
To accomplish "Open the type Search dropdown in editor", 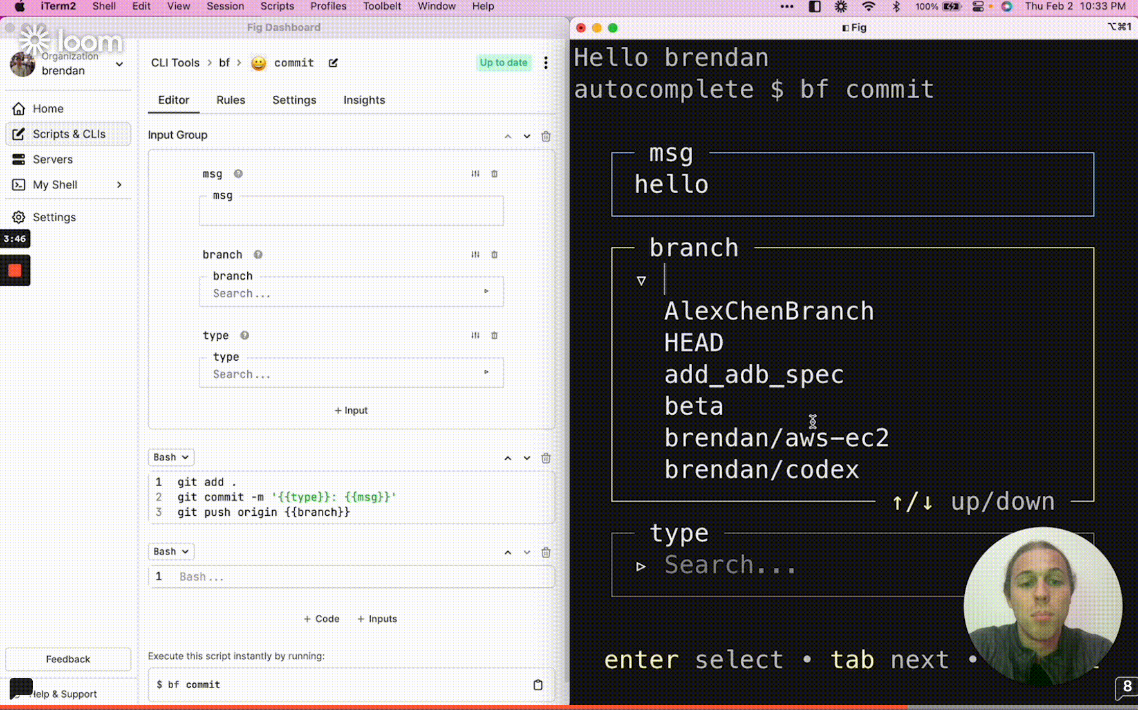I will point(351,374).
